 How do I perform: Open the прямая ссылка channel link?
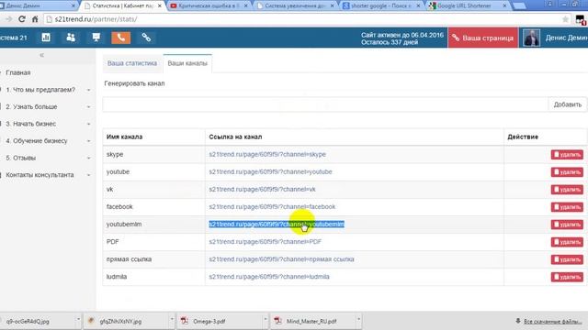pos(281,258)
